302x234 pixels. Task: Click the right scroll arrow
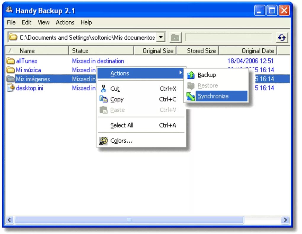(285, 220)
